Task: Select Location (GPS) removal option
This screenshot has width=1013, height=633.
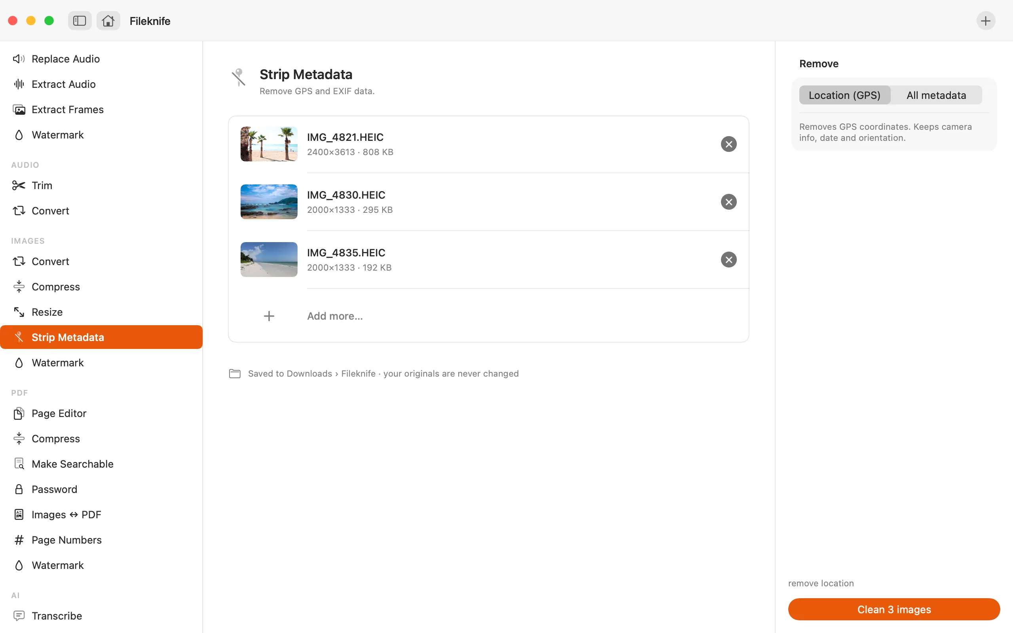Action: click(x=845, y=95)
